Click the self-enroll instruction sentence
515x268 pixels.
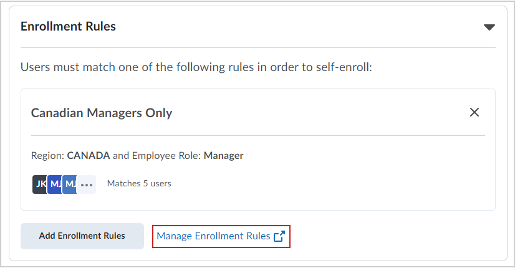(196, 67)
